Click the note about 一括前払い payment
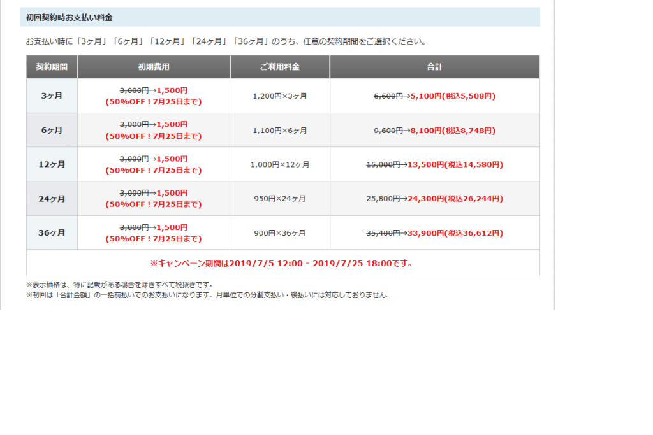The width and height of the screenshot is (653, 435). click(209, 295)
